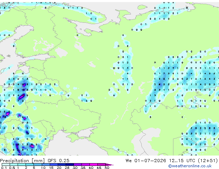Viewport: 219px width, 169px height.
Task: Click the '50' legend scale label
Action: [107, 168]
